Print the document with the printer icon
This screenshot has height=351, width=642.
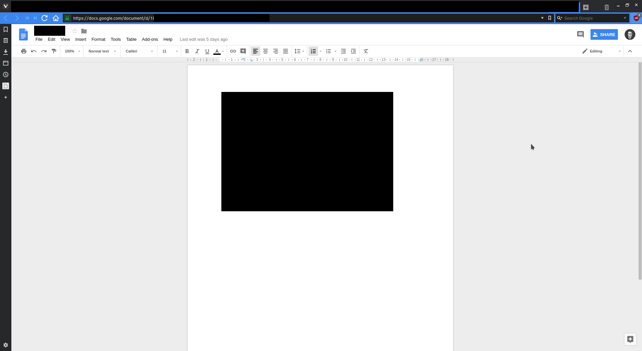(23, 51)
